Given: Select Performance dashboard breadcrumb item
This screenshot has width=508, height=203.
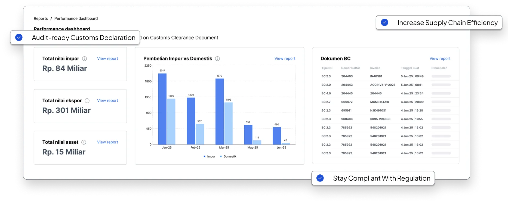Looking at the screenshot, I should (76, 19).
